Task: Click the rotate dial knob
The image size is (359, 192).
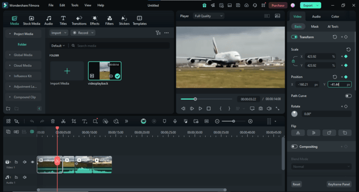Action: point(294,113)
